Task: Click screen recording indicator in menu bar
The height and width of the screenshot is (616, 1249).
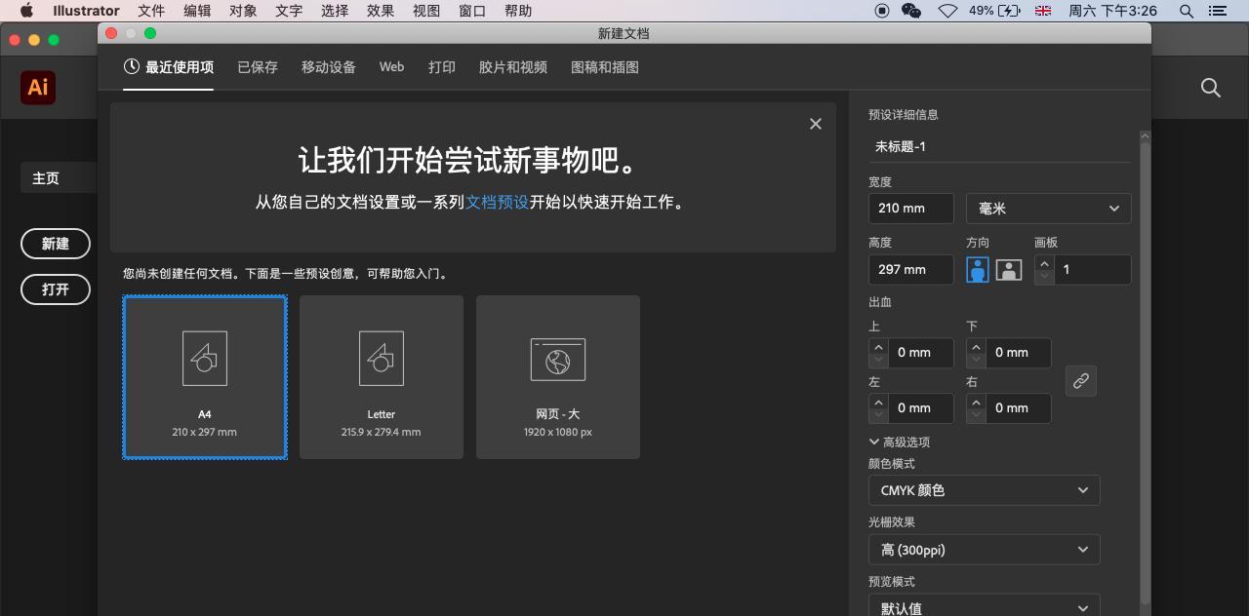Action: (x=882, y=11)
